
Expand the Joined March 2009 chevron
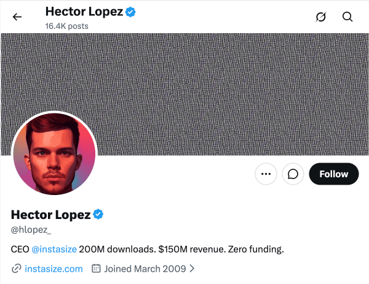192,269
